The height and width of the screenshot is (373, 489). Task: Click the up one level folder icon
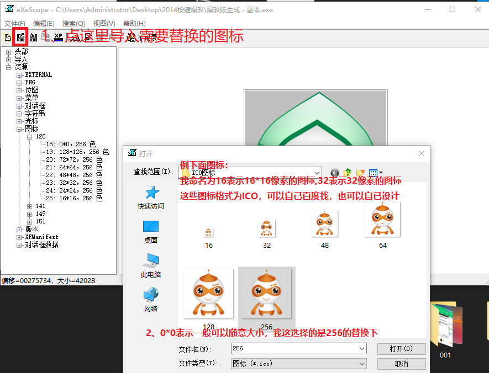coord(347,172)
